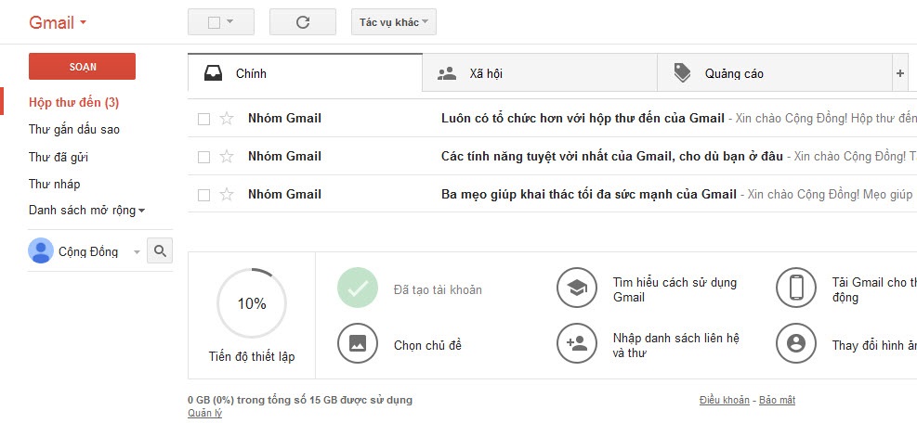Toggle the select-all checkbox in toolbar
The height and width of the screenshot is (423, 917).
pyautogui.click(x=214, y=22)
